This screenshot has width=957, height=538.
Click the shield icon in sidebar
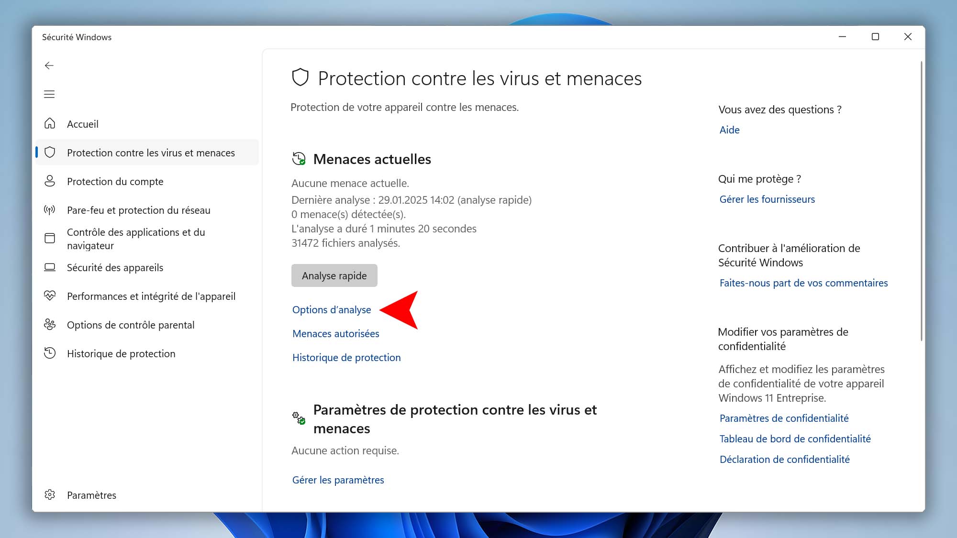(50, 153)
